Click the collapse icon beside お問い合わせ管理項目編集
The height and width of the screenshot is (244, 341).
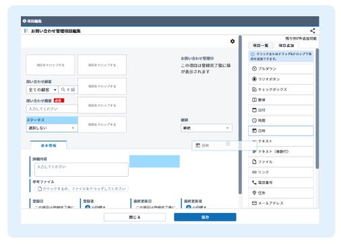(x=26, y=31)
